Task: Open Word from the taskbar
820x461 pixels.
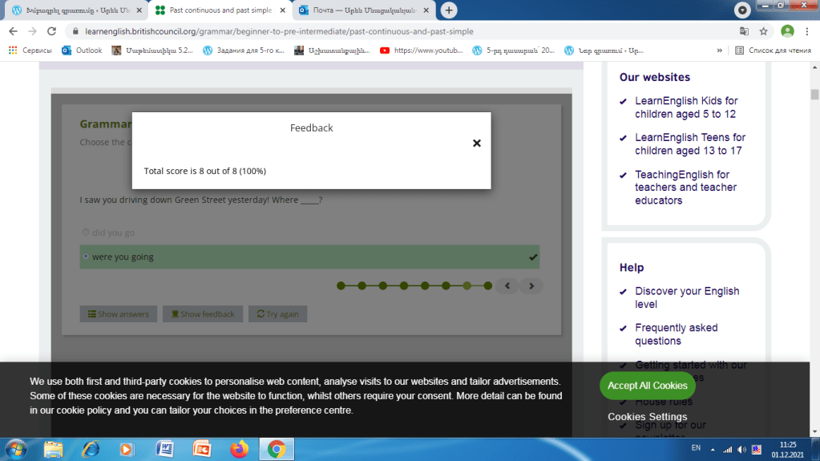Action: click(165, 449)
